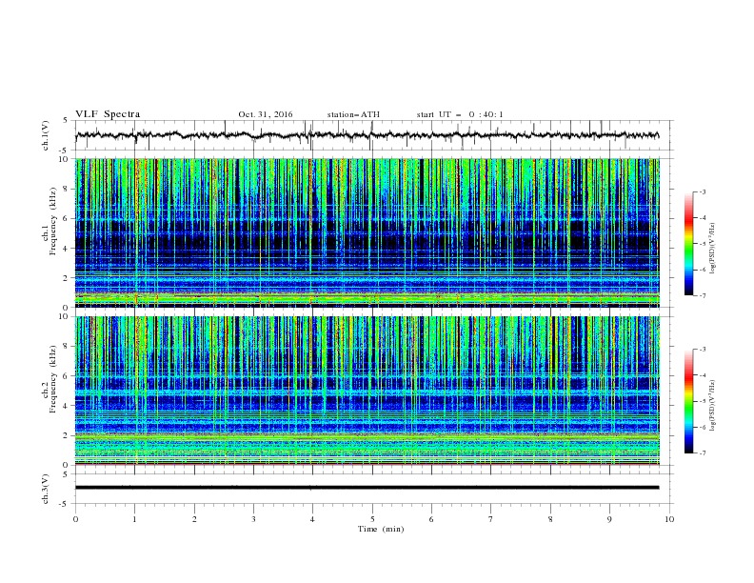The image size is (754, 583).
Task: Click the ch.2 color bar 'log(PSD)(V²/Hz)' label
Action: click(713, 406)
